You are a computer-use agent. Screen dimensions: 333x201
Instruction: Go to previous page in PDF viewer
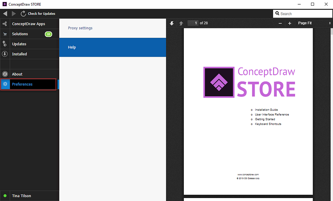[x=181, y=23]
